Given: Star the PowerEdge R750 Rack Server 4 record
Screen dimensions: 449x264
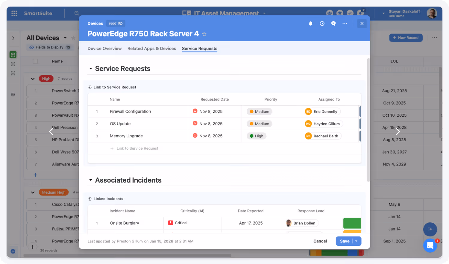Looking at the screenshot, I should [x=204, y=34].
